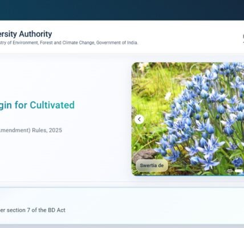Image resolution: width=244 pixels, height=228 pixels.
Task: Go to home via 'ersity Authority' title
Action: pos(26,34)
